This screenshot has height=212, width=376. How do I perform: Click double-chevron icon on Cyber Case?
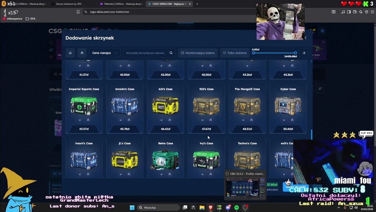(x=292, y=120)
